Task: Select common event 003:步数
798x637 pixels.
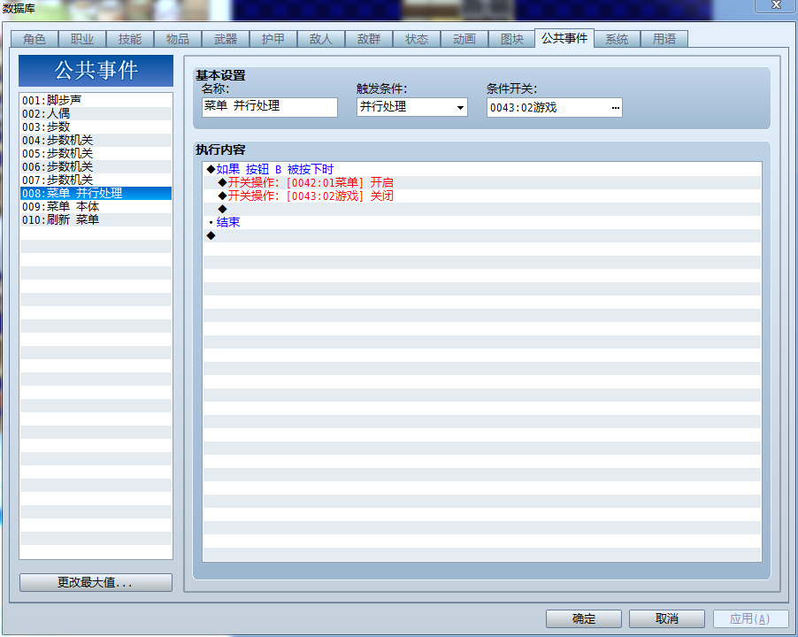Action: click(96, 127)
